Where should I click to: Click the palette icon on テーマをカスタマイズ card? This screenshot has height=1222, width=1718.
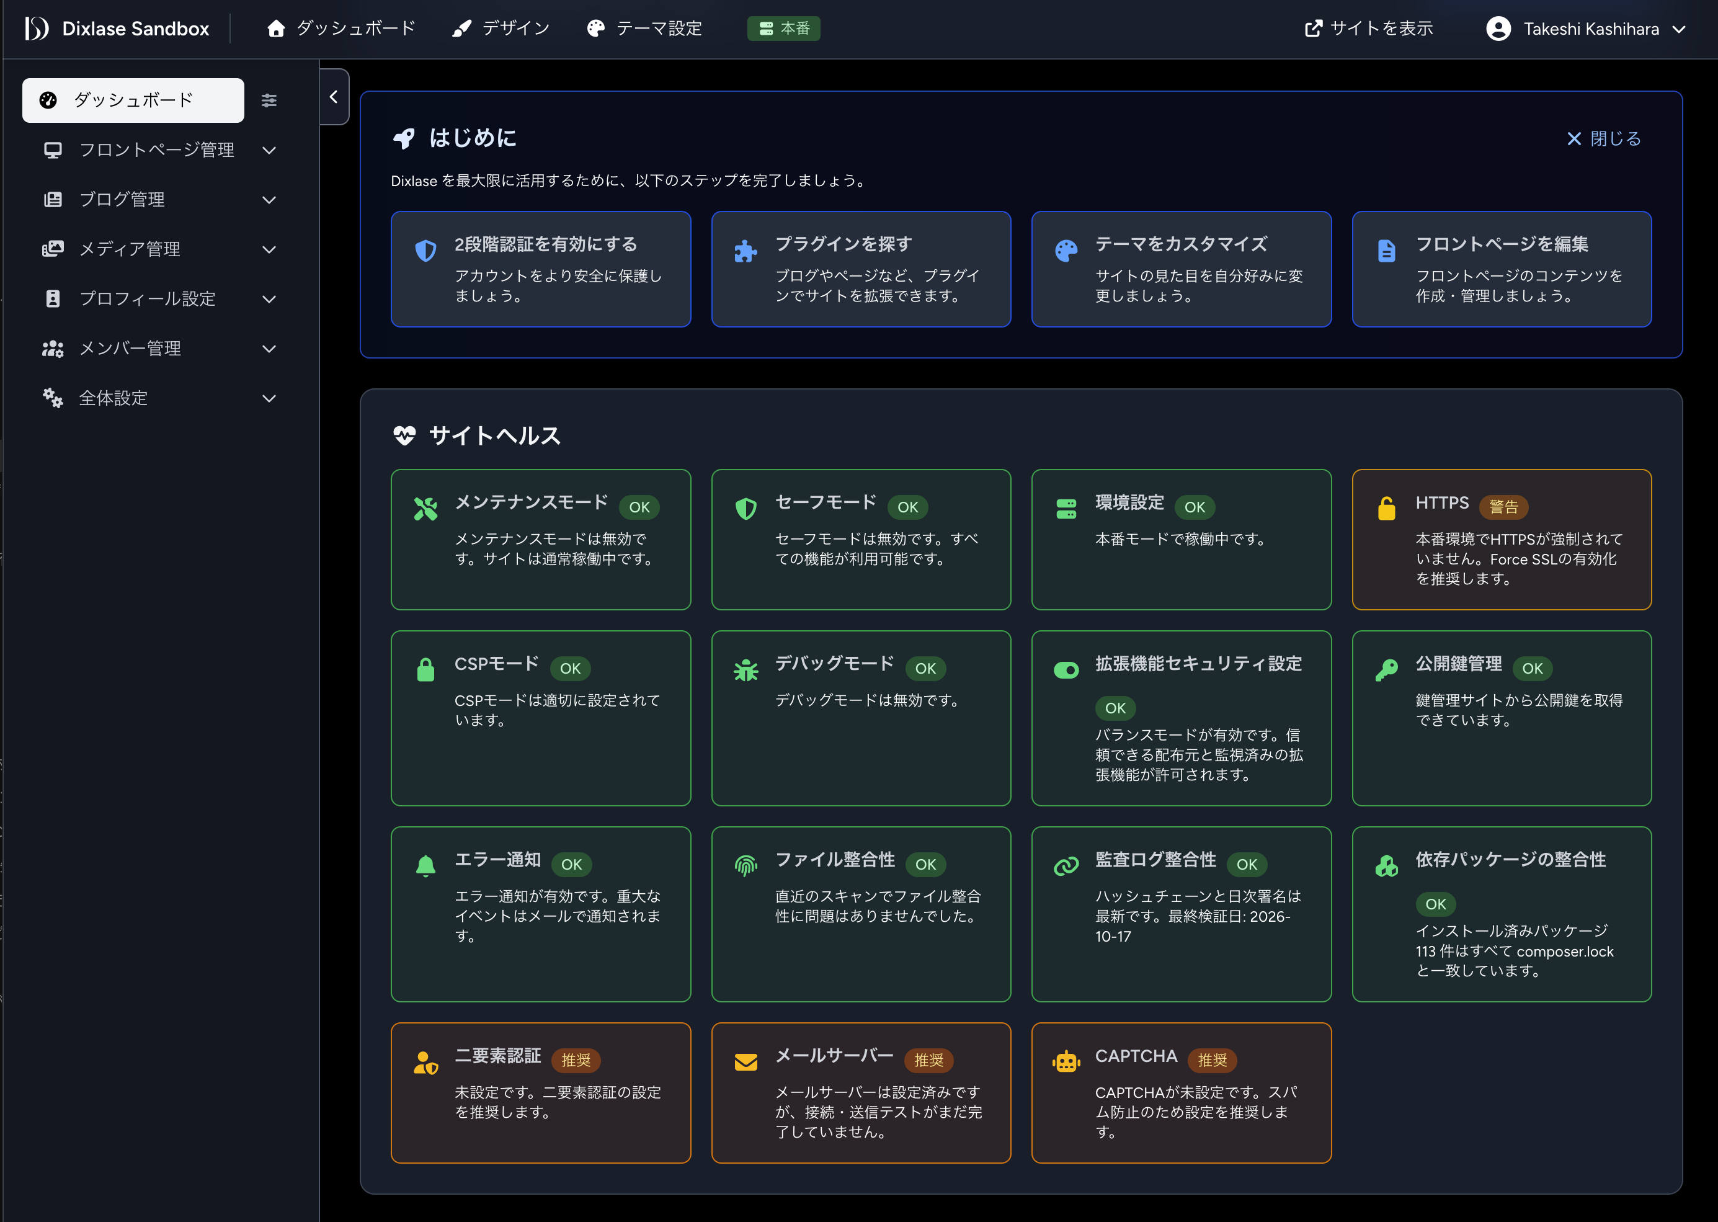coord(1066,251)
